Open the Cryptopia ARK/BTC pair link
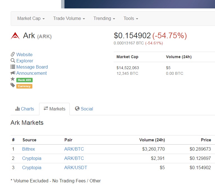Image resolution: width=215 pixels, height=188 pixels. pyautogui.click(x=74, y=158)
